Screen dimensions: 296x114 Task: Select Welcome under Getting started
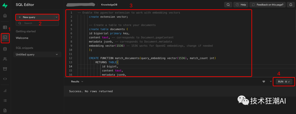point(22,38)
